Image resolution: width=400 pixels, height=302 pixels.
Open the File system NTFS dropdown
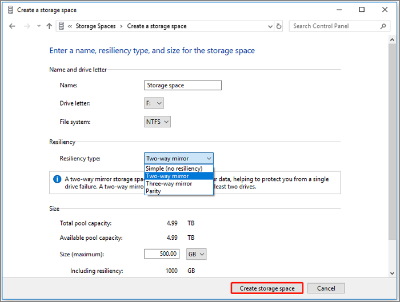(158, 122)
